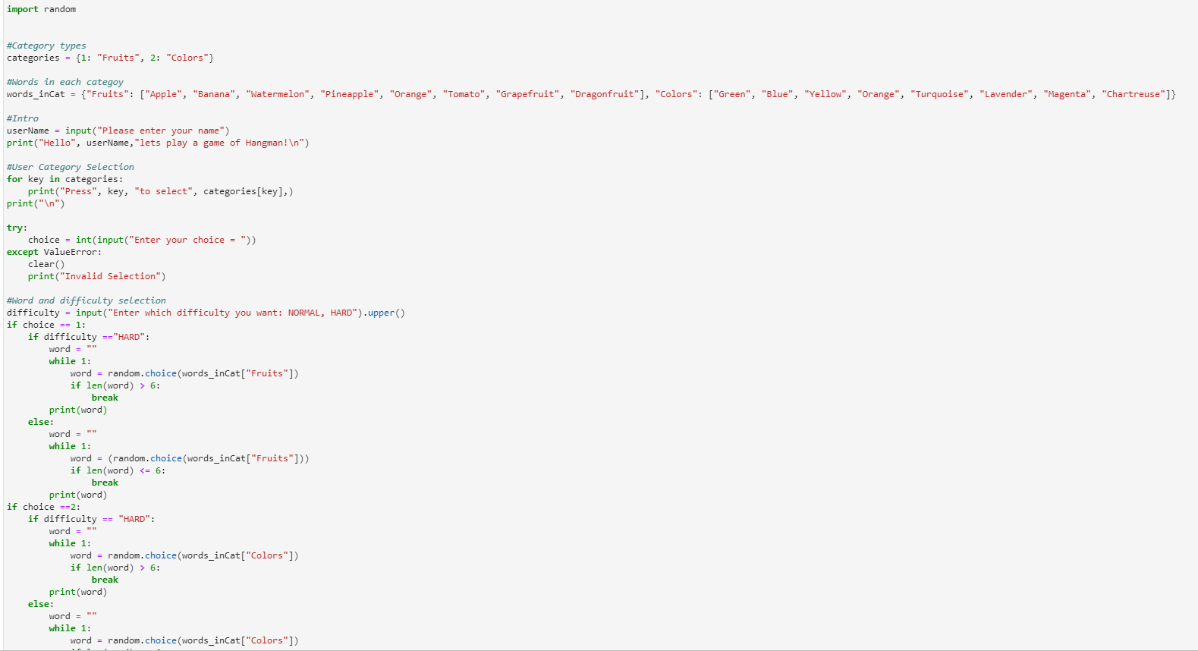Click the "Watermelon" string in the word list
The height and width of the screenshot is (651, 1198).
point(278,94)
